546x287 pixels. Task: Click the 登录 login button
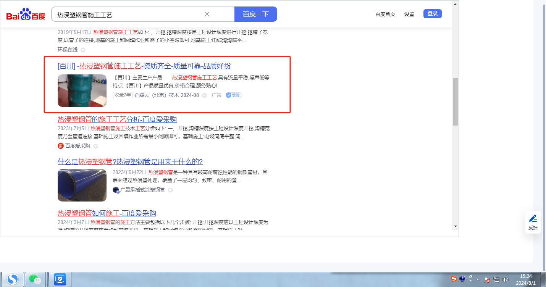[433, 14]
